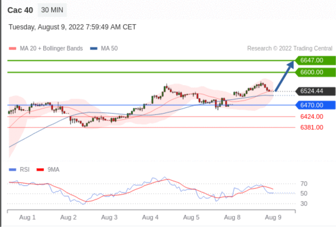Click the Aug 4 date axis label

pyautogui.click(x=150, y=217)
